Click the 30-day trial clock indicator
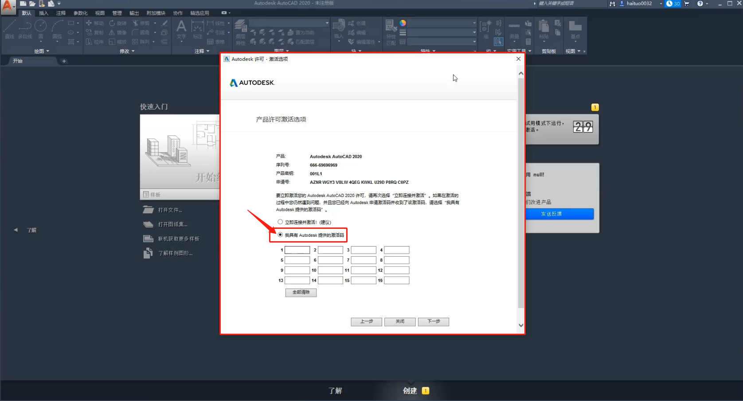Screen dimensions: 743x401 pyautogui.click(x=673, y=4)
